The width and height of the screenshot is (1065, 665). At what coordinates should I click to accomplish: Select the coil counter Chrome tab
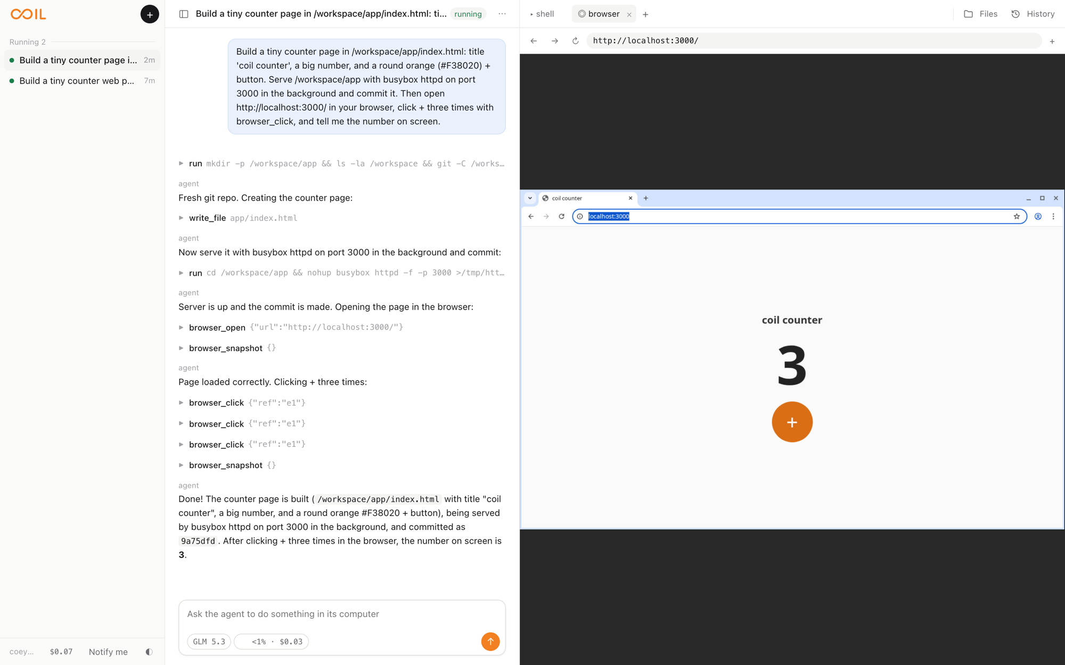click(587, 198)
